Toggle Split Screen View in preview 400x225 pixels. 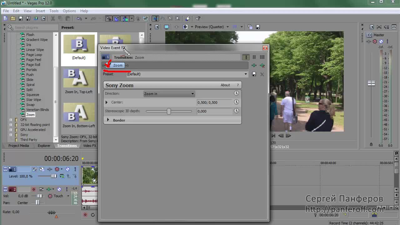pos(185,27)
